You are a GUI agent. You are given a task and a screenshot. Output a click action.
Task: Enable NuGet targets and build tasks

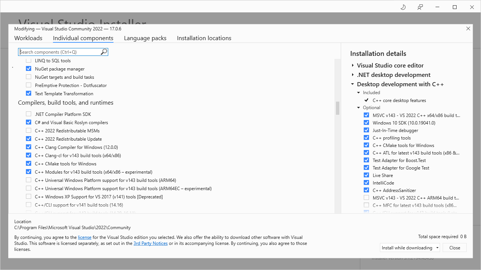29,77
